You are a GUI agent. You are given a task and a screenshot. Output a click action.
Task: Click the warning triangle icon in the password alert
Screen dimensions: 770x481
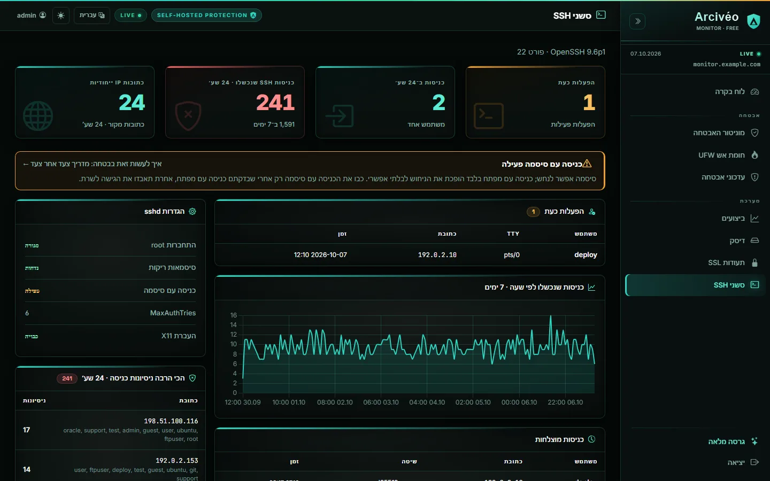pos(587,164)
